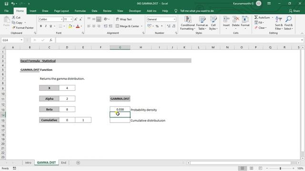Switch to the Insert ribbon tab

click(33, 11)
